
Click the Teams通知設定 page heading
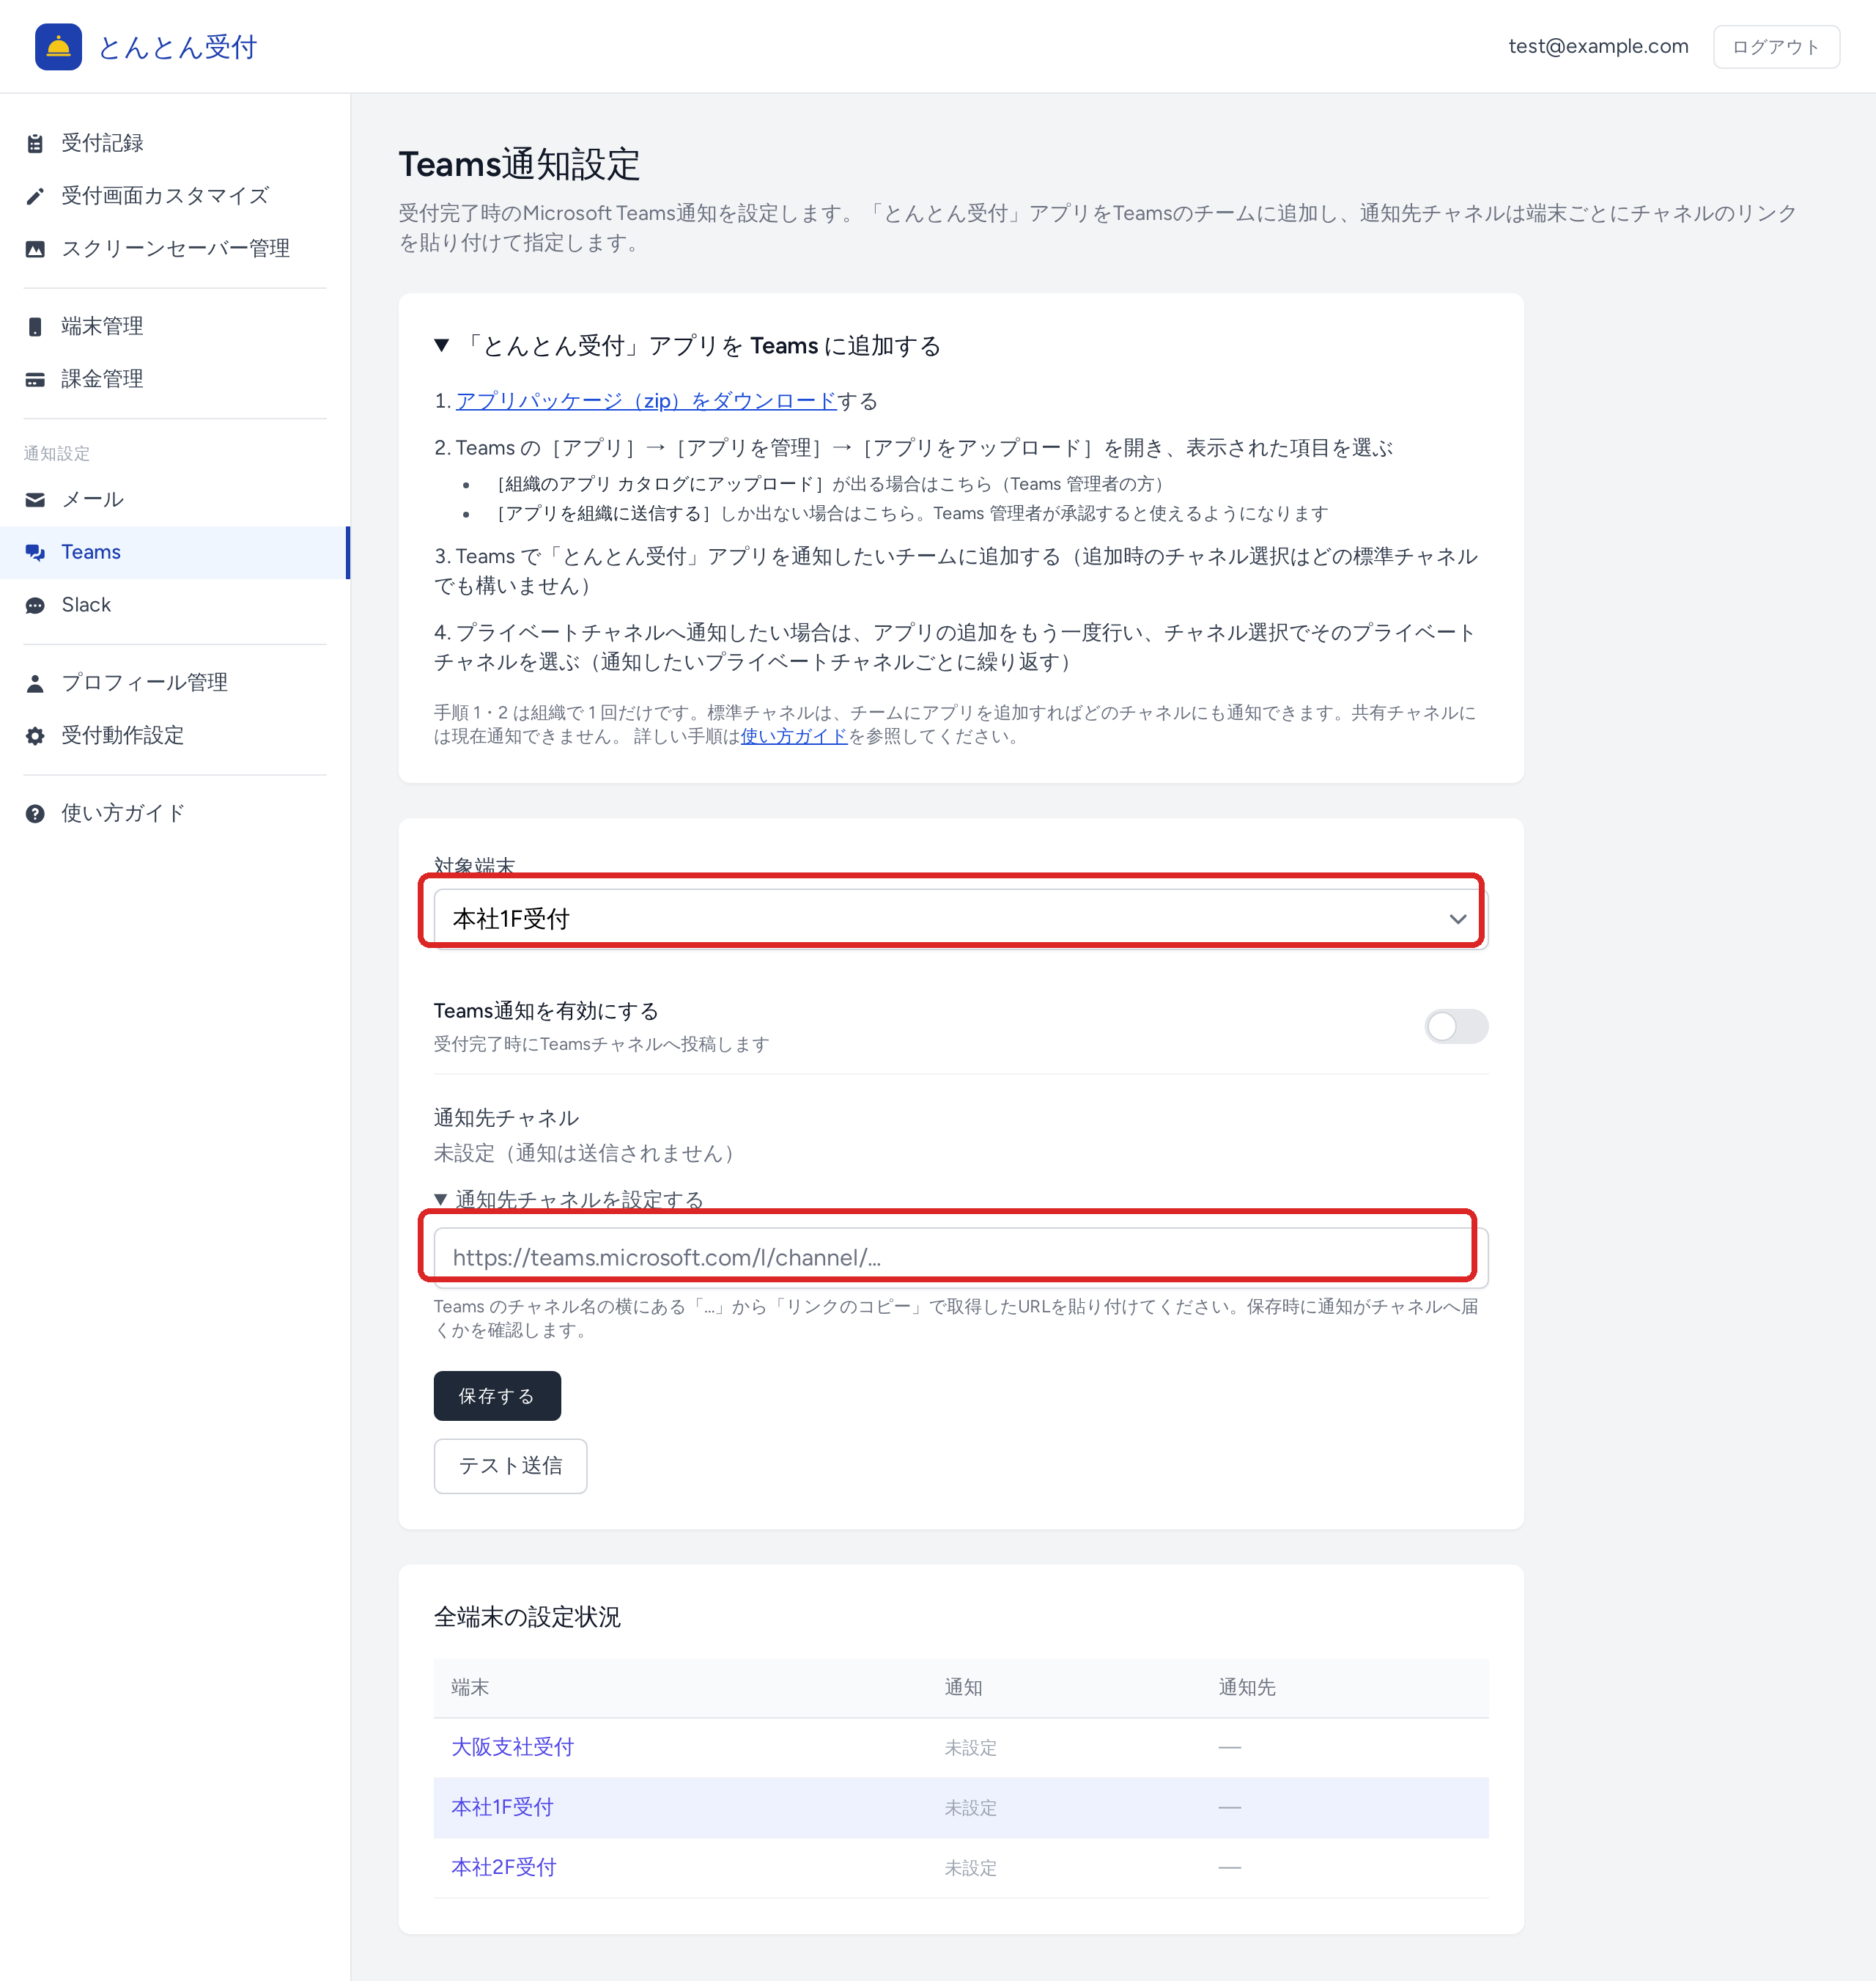(x=519, y=164)
